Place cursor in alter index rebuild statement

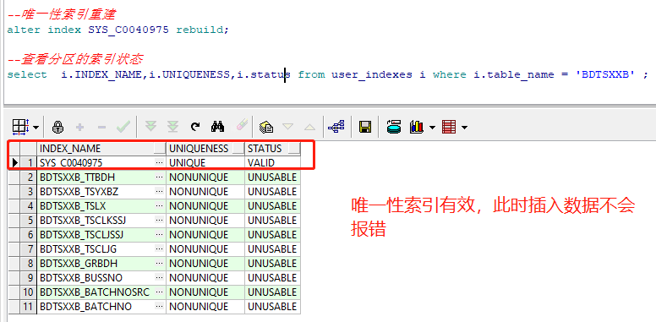click(x=118, y=30)
